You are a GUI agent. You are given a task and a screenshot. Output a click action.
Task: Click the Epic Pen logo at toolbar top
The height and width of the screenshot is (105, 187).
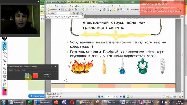(5, 38)
